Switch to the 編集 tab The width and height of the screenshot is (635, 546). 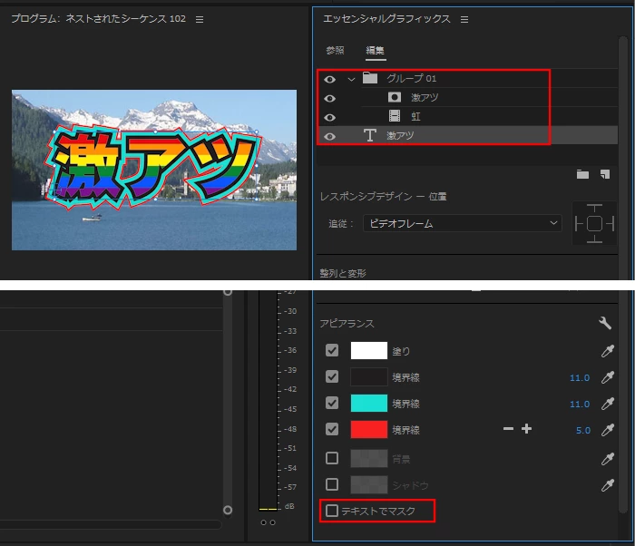[375, 50]
